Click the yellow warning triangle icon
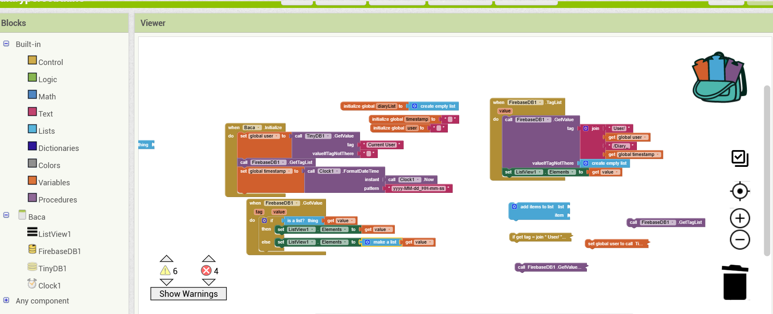 click(166, 271)
